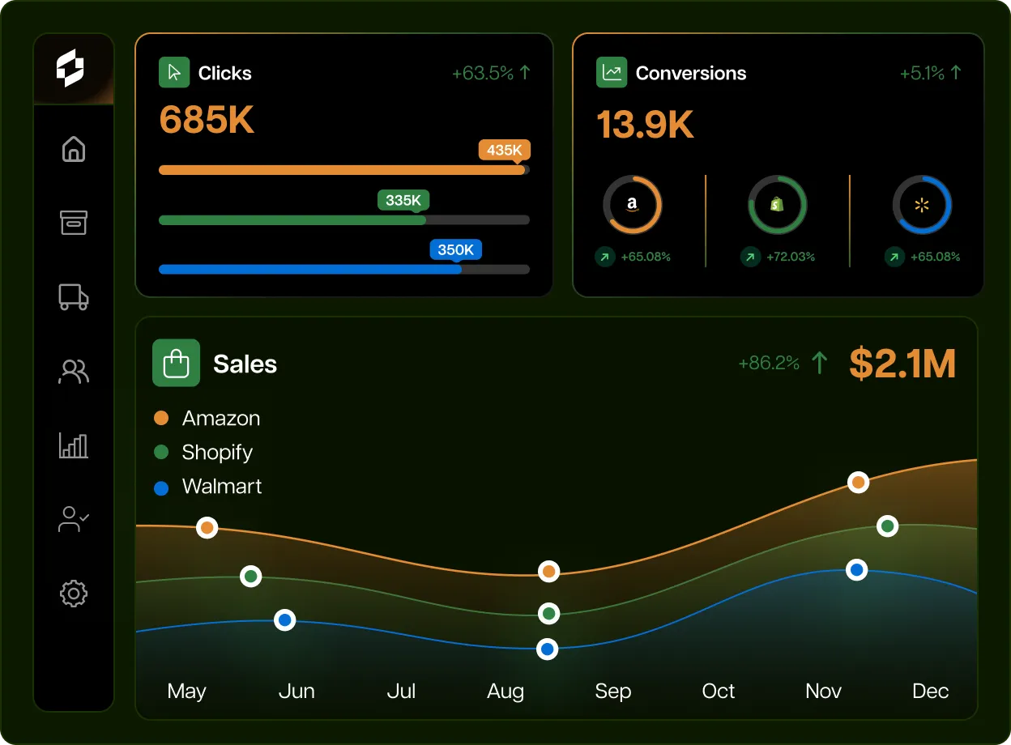The width and height of the screenshot is (1011, 745).
Task: Open the settings gear icon
Action: tap(74, 594)
